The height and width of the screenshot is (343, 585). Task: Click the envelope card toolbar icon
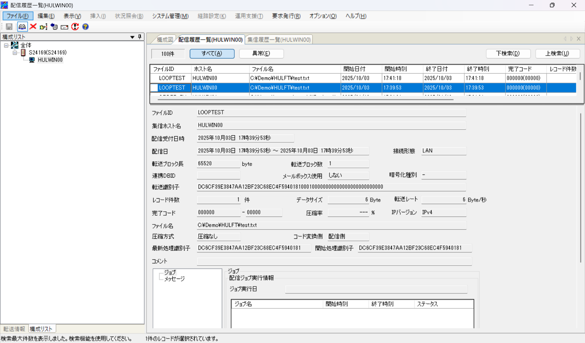(x=64, y=27)
